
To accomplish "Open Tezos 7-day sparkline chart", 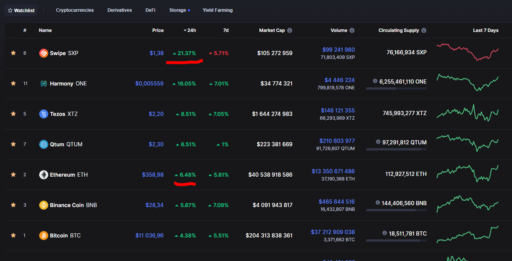I will 468,113.
